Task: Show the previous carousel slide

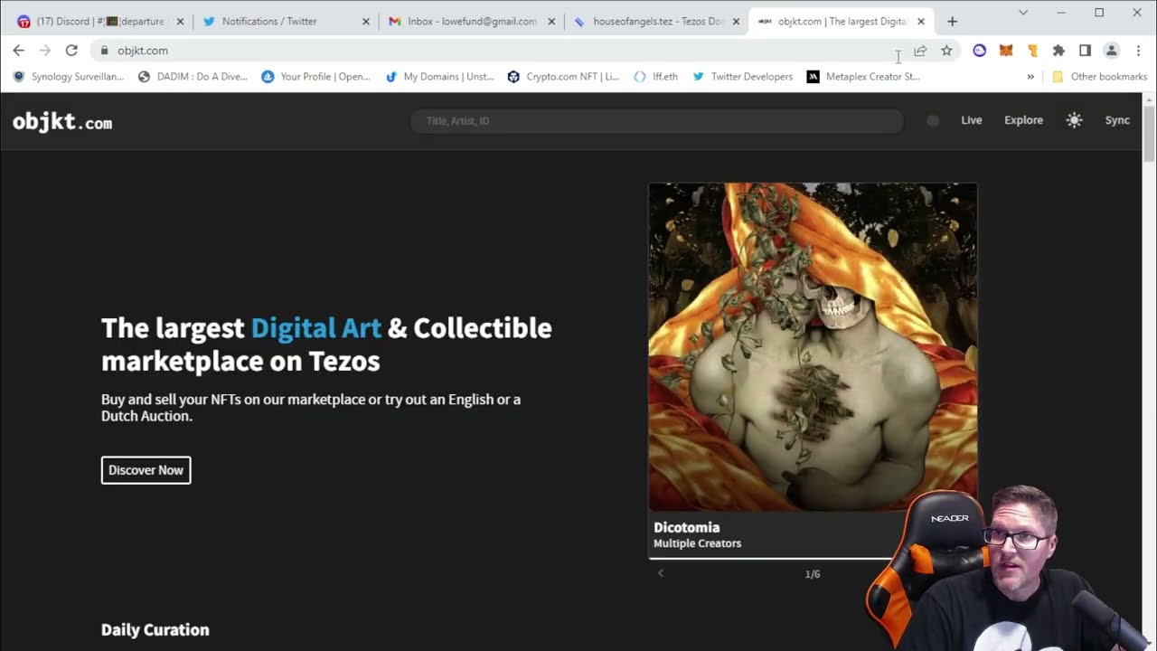Action: click(x=661, y=573)
